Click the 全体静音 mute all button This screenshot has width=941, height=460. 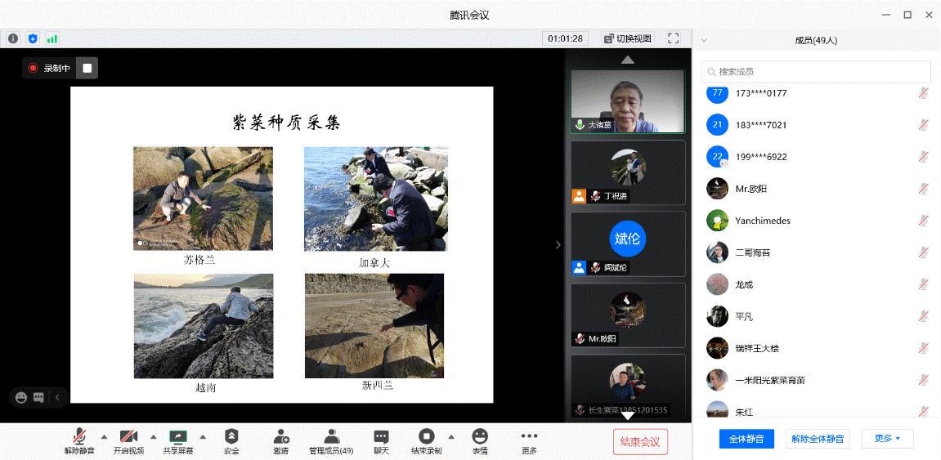pos(746,439)
